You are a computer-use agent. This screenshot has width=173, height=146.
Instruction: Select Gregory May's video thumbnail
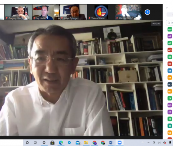tap(18, 12)
